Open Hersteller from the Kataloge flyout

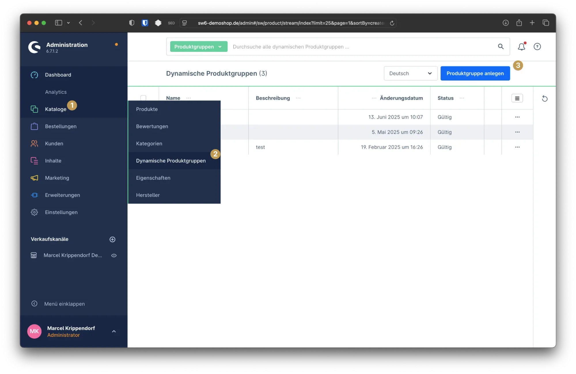click(x=148, y=195)
